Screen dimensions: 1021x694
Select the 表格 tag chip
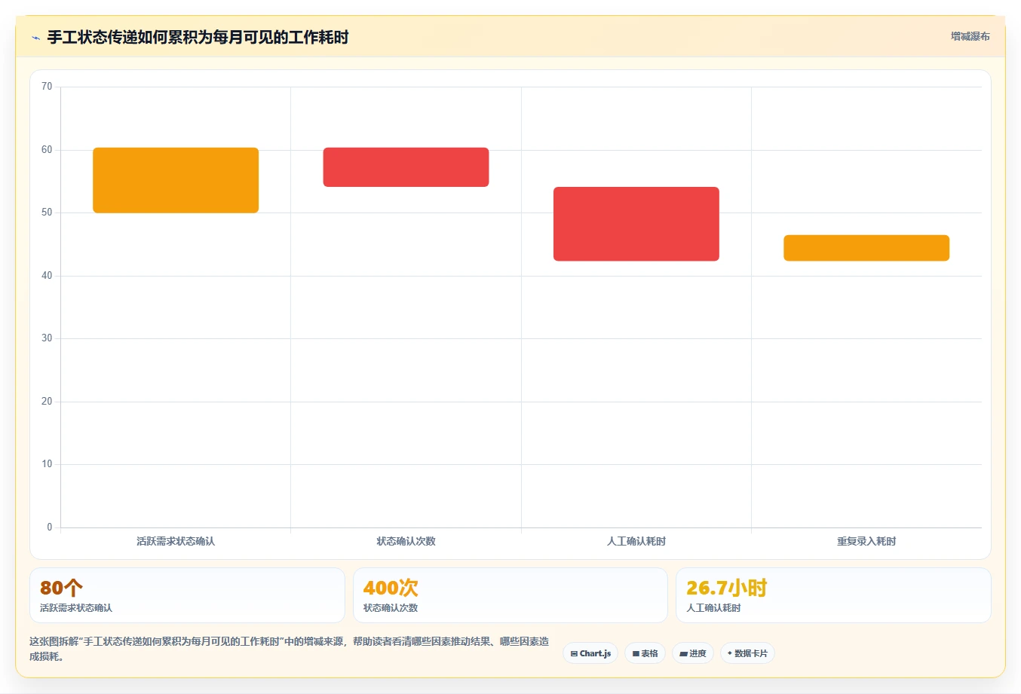(645, 653)
